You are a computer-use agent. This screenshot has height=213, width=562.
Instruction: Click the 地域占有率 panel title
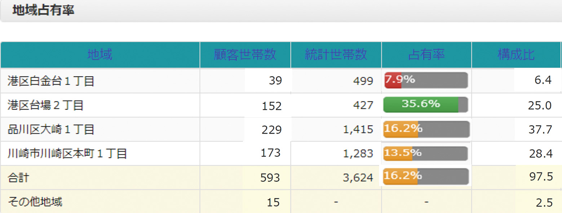(43, 11)
